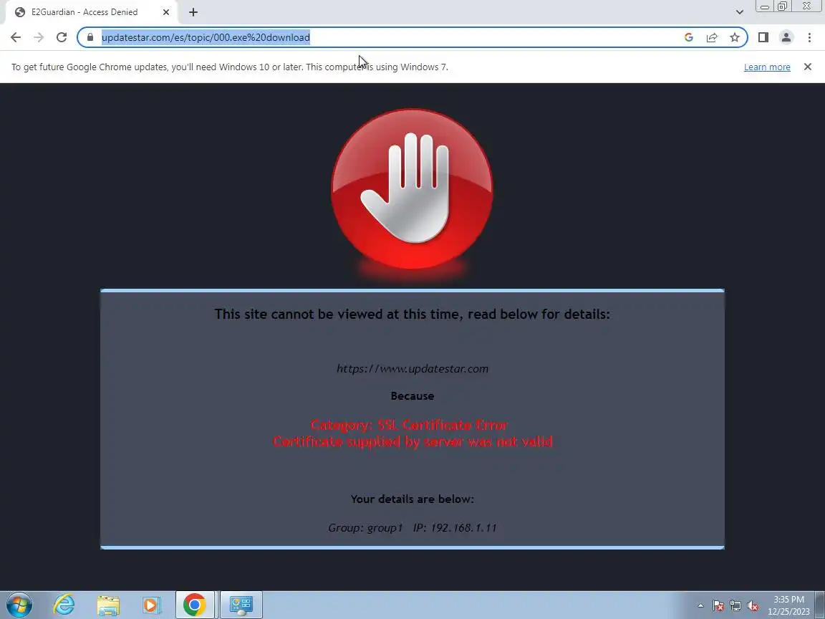The width and height of the screenshot is (825, 619).
Task: Open the control panel taskbar app
Action: (241, 605)
